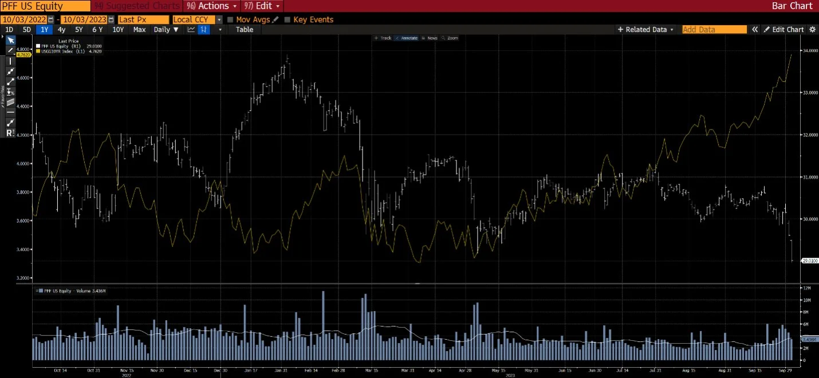The width and height of the screenshot is (819, 378).
Task: Open chart settings gear icon
Action: point(812,30)
